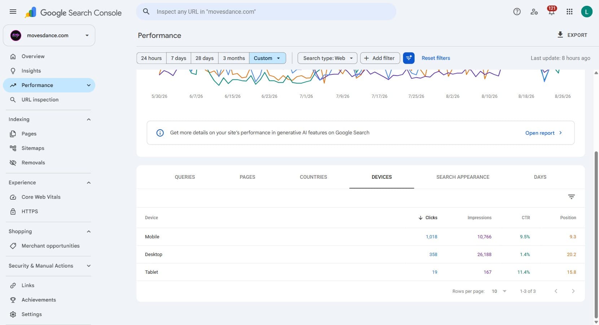
Task: Open the Search type: Web dropdown
Action: pos(328,58)
